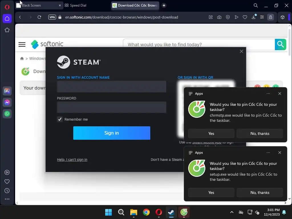This screenshot has width=292, height=219.
Task: Focus the Steam account name field
Action: click(111, 86)
